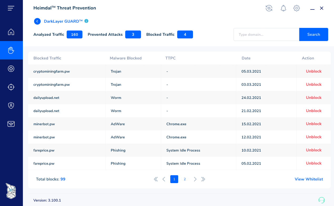Click the Malware Blocked column header
This screenshot has width=334, height=206.
click(126, 58)
